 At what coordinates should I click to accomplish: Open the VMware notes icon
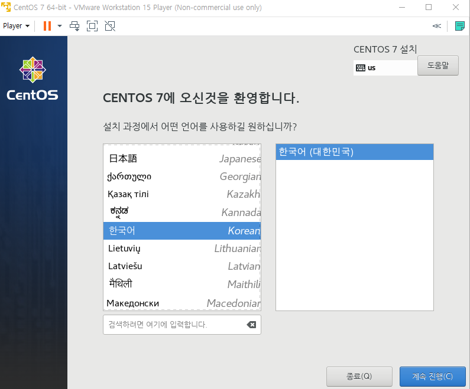459,26
